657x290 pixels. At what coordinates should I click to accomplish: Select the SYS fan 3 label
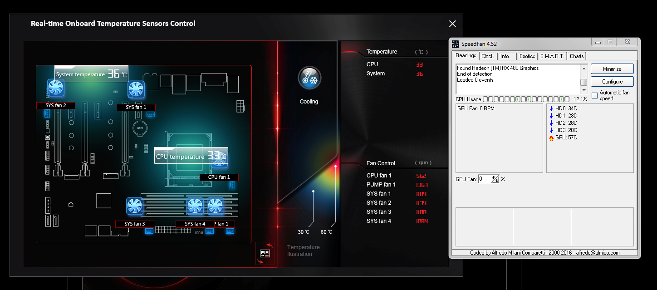pyautogui.click(x=135, y=224)
